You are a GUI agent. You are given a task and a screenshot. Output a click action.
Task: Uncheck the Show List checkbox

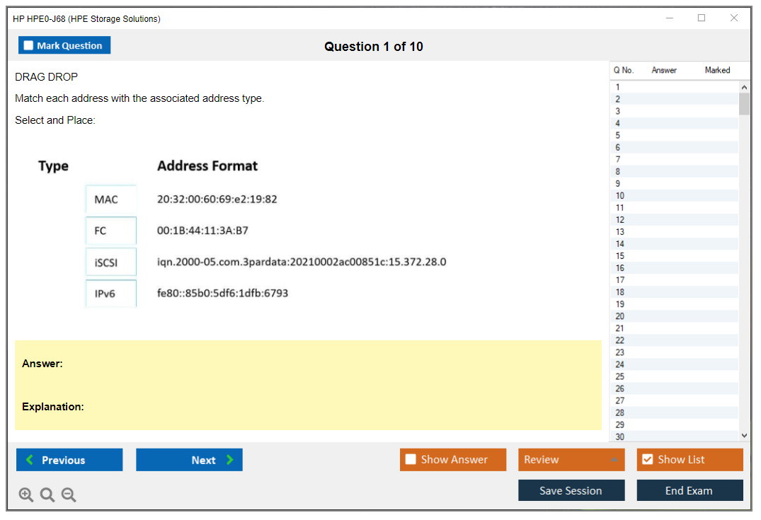(647, 460)
